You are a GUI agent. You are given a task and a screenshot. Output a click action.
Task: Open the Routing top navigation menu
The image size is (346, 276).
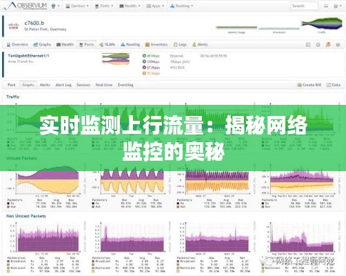coord(181,6)
